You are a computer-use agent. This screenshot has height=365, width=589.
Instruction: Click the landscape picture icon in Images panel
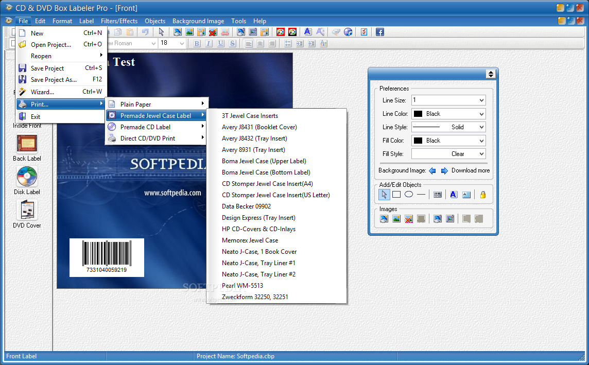(x=396, y=219)
